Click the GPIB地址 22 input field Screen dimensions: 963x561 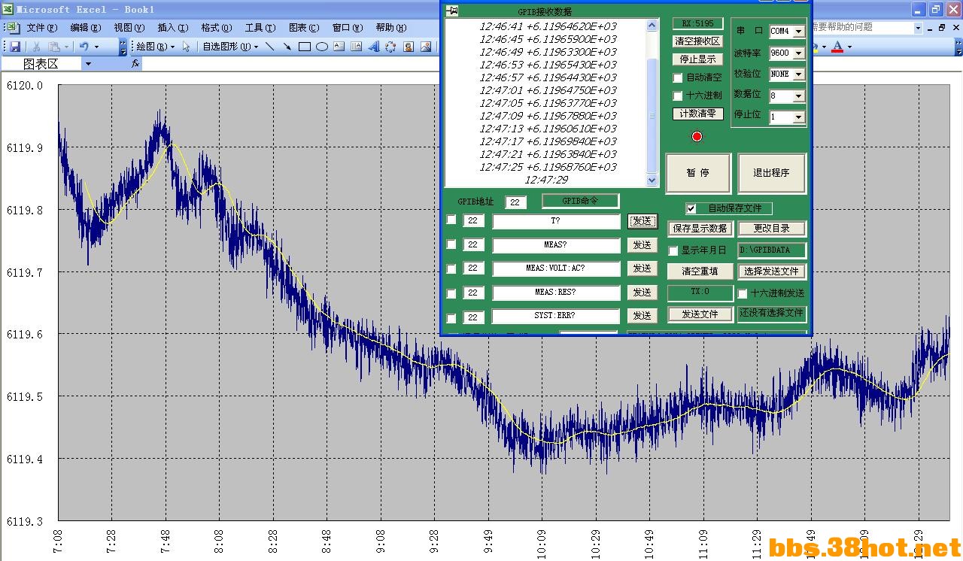click(515, 202)
